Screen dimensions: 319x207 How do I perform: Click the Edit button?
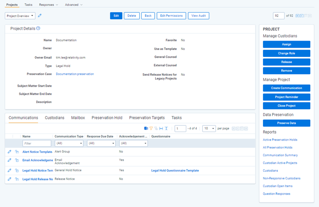116,16
